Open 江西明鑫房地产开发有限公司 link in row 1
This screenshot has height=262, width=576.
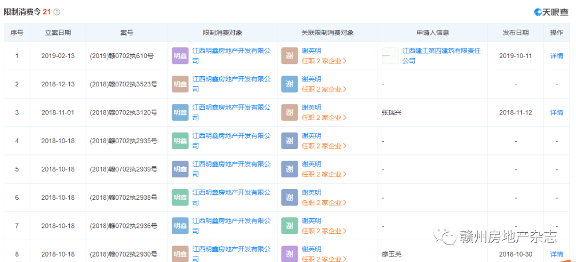point(231,56)
